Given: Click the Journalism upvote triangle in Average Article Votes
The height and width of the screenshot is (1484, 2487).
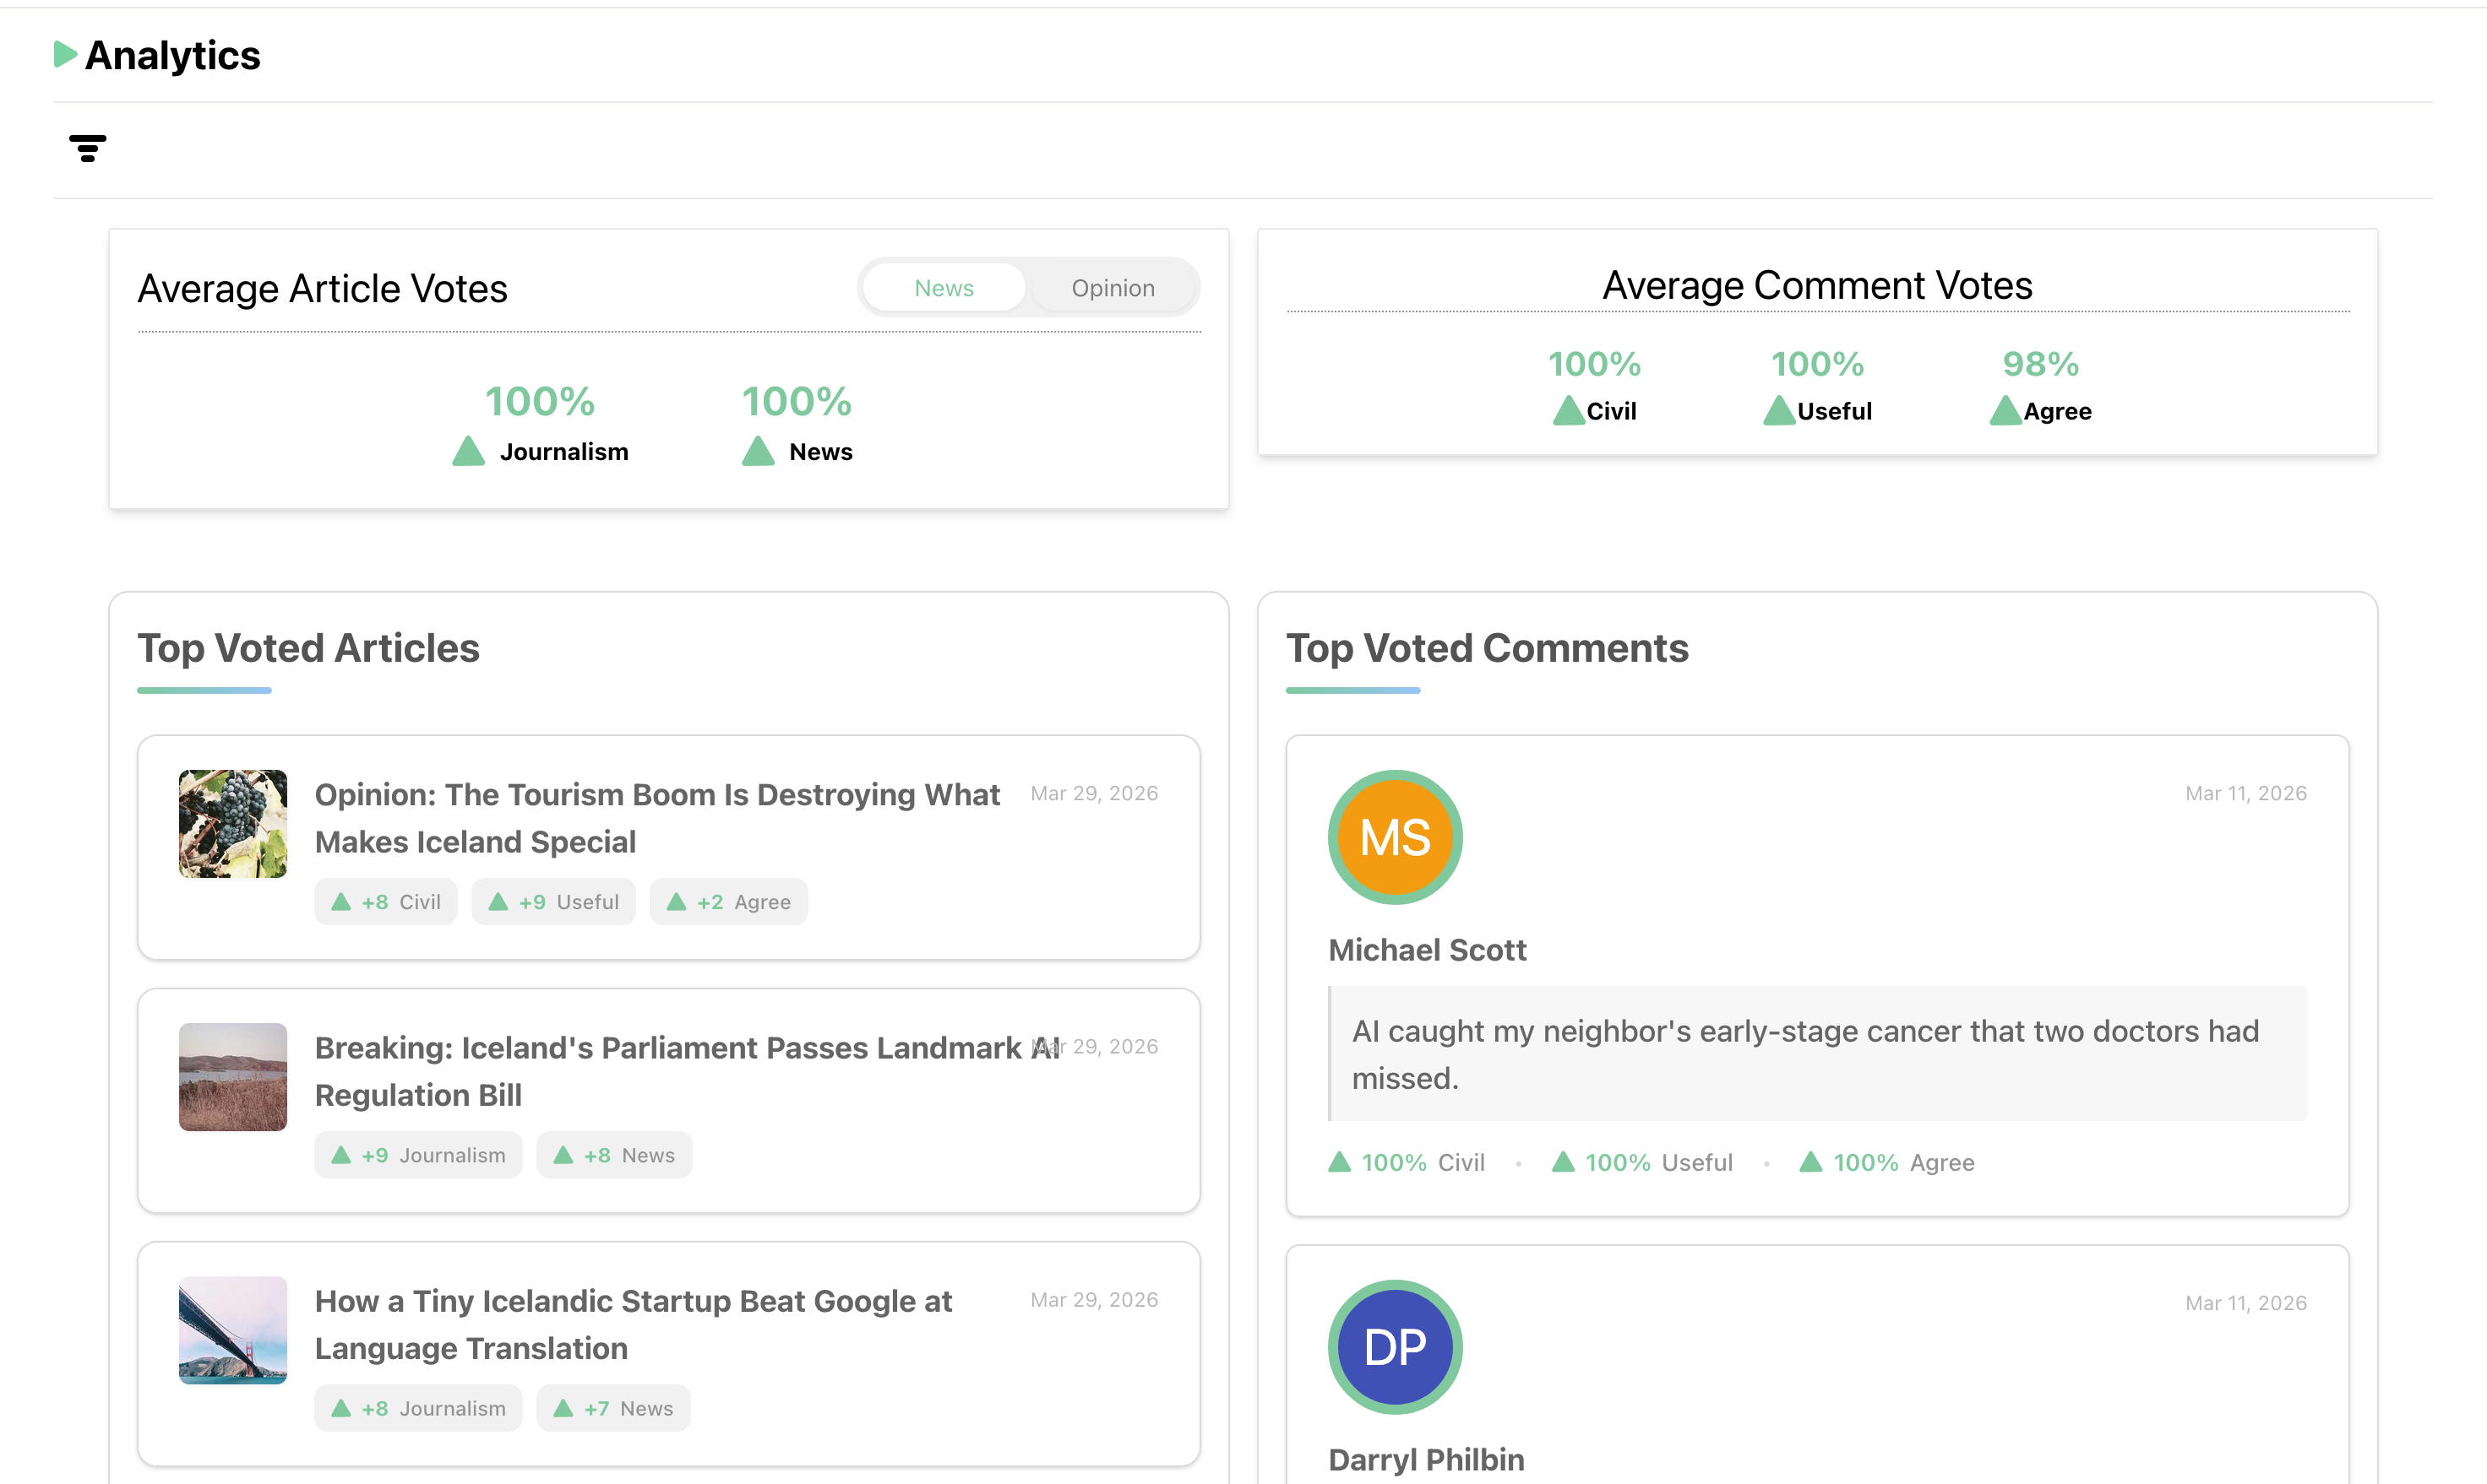Looking at the screenshot, I should 467,451.
